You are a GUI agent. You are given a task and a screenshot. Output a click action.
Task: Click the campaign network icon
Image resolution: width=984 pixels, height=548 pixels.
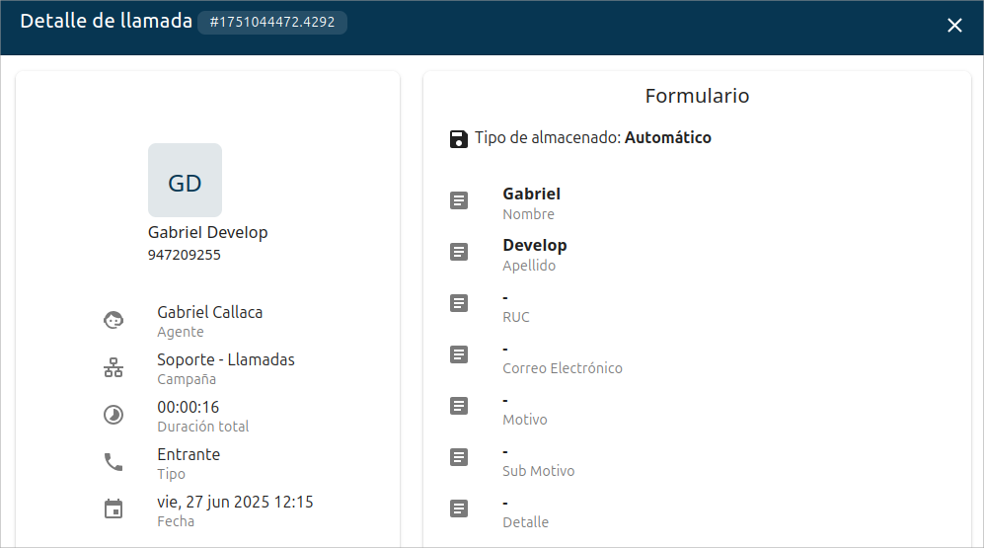click(114, 368)
